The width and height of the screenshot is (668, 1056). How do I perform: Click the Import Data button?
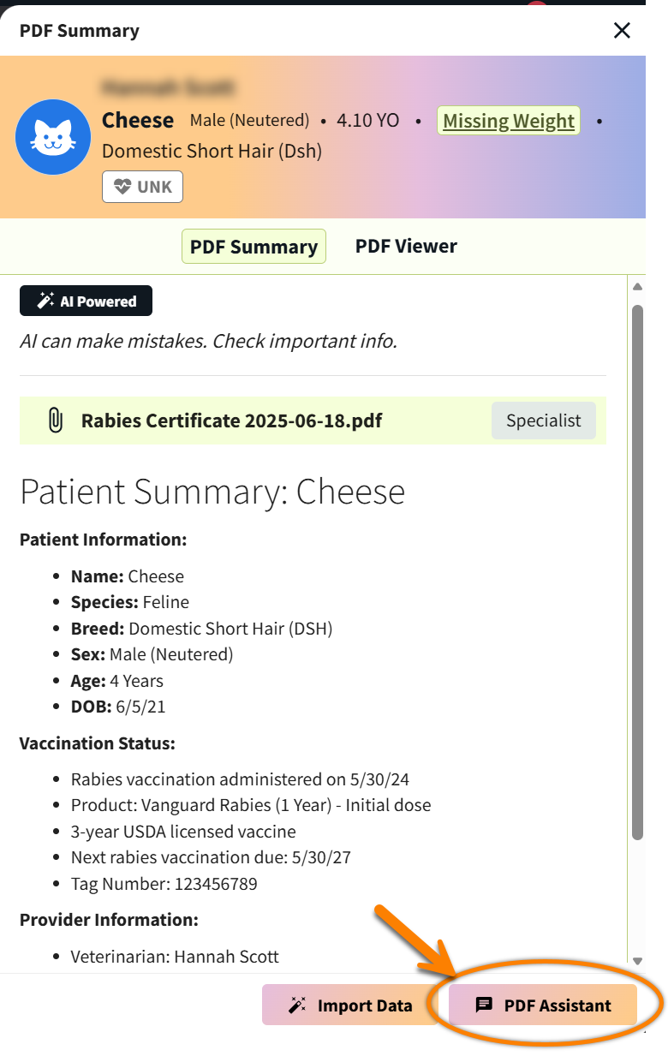click(x=351, y=1005)
